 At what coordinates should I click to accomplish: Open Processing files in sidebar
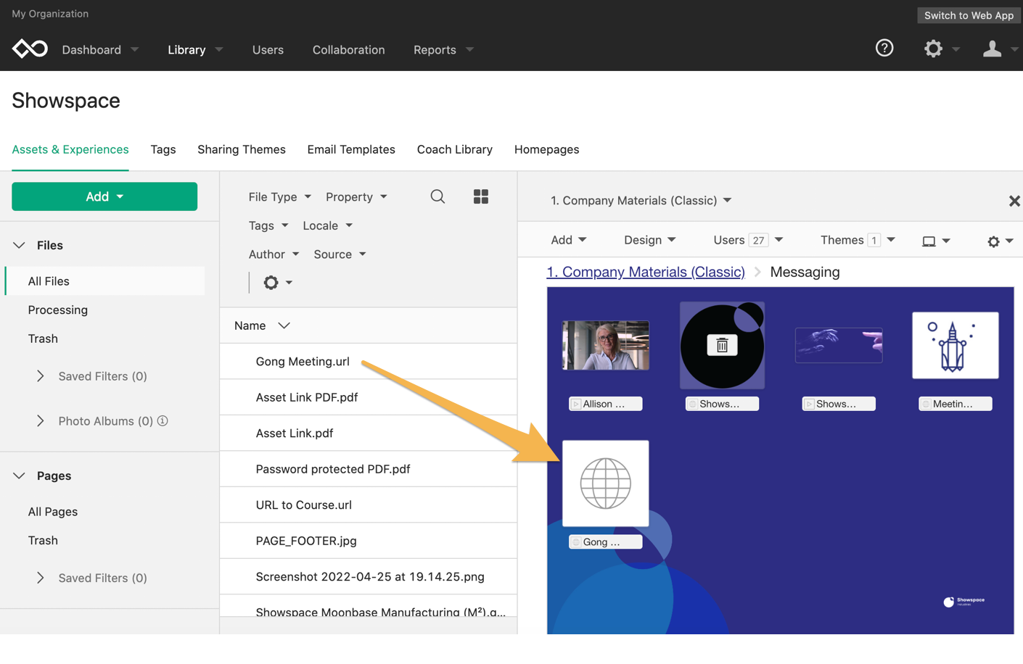click(x=58, y=310)
